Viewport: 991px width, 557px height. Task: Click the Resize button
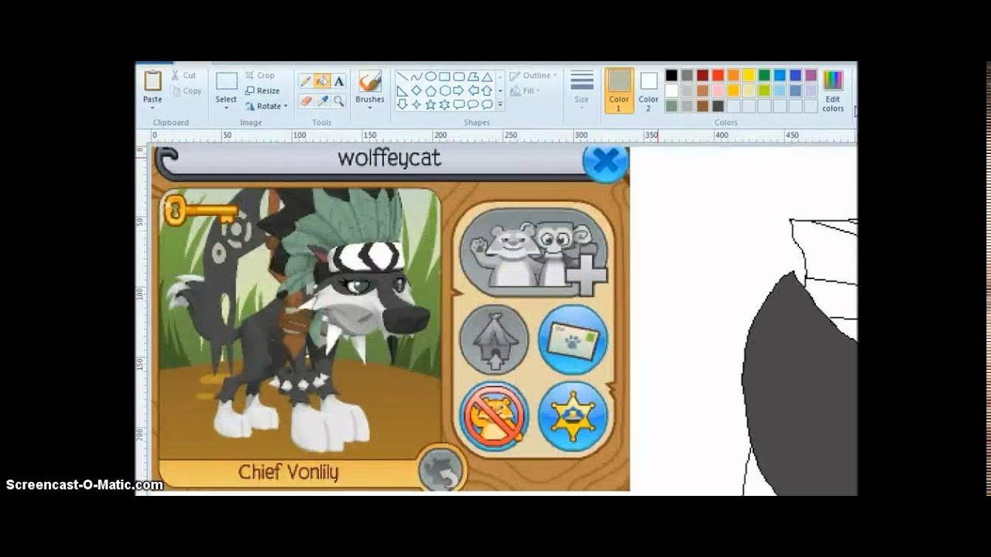tap(262, 91)
